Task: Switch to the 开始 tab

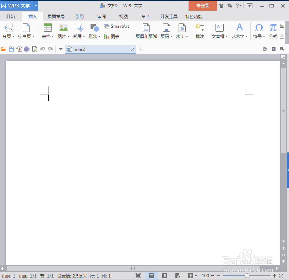Action: (11, 17)
